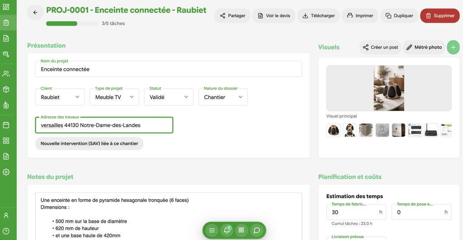Open settings gear in left sidebar
463x240 pixels.
(x=6, y=172)
